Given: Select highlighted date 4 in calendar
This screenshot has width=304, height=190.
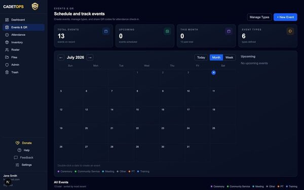Looking at the screenshot, I should 213,72.
